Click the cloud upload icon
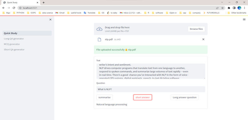This screenshot has width=248, height=120. coord(99,29)
